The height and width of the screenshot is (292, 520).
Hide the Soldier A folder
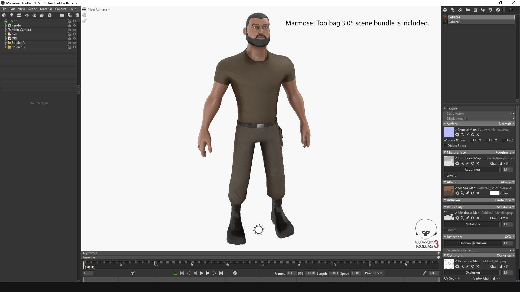pos(74,43)
